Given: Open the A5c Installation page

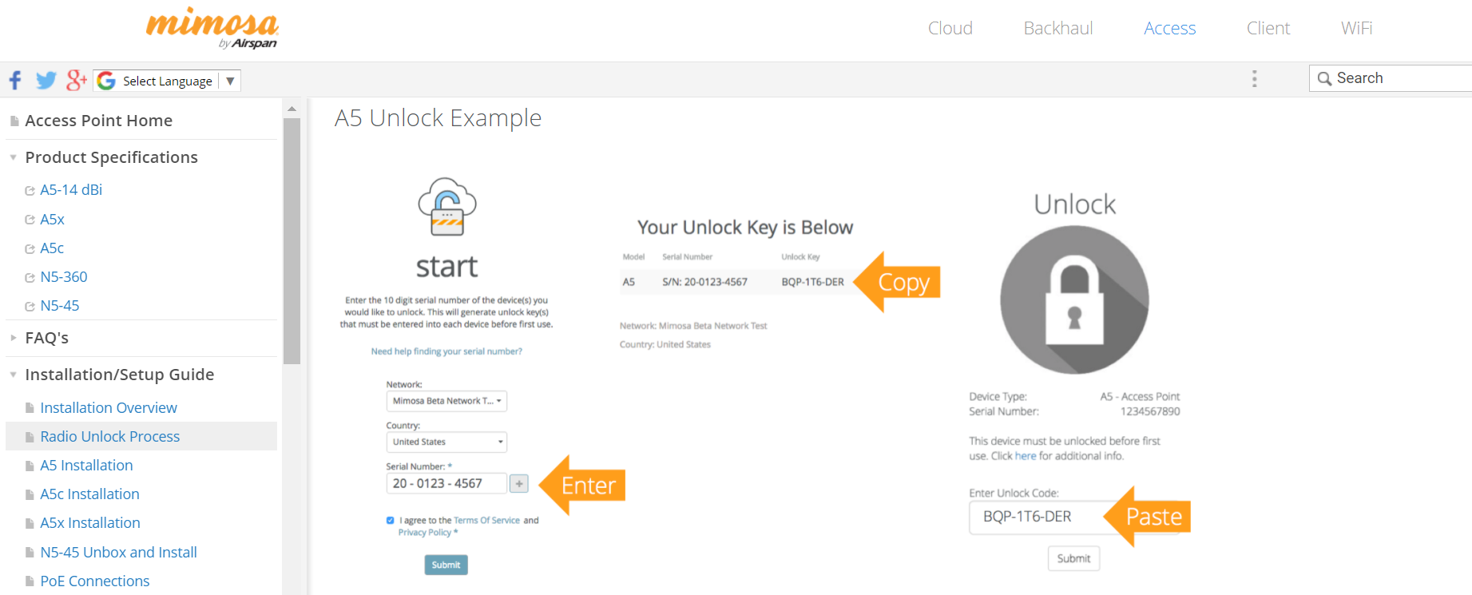Looking at the screenshot, I should pos(89,494).
